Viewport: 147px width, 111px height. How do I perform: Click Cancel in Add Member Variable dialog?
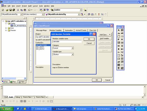(89, 43)
